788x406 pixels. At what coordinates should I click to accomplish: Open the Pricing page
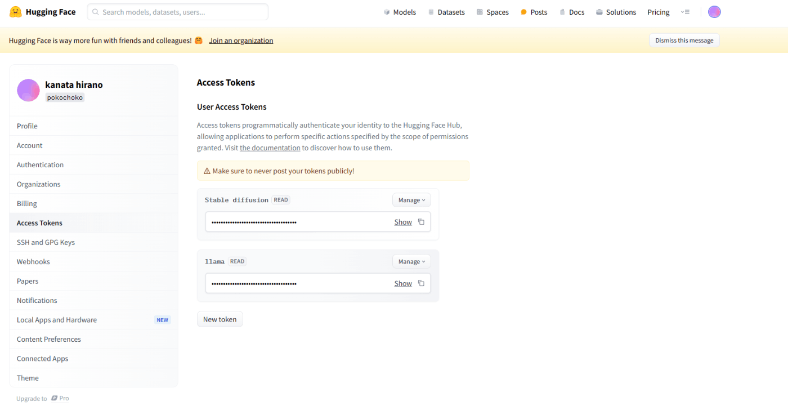point(659,12)
